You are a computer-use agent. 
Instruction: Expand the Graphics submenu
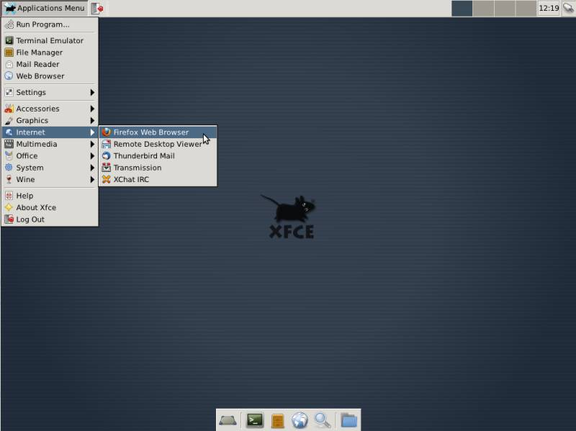[x=50, y=120]
